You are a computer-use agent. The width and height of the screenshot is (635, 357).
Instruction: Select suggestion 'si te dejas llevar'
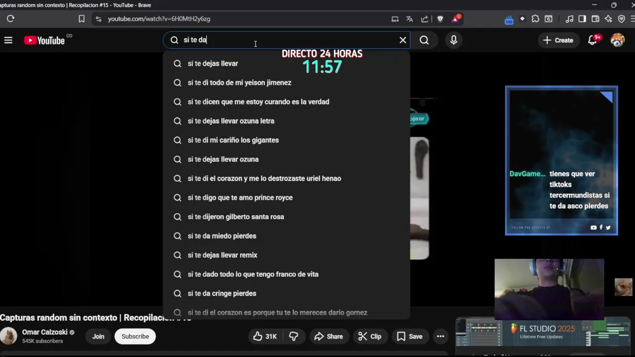tap(287, 63)
